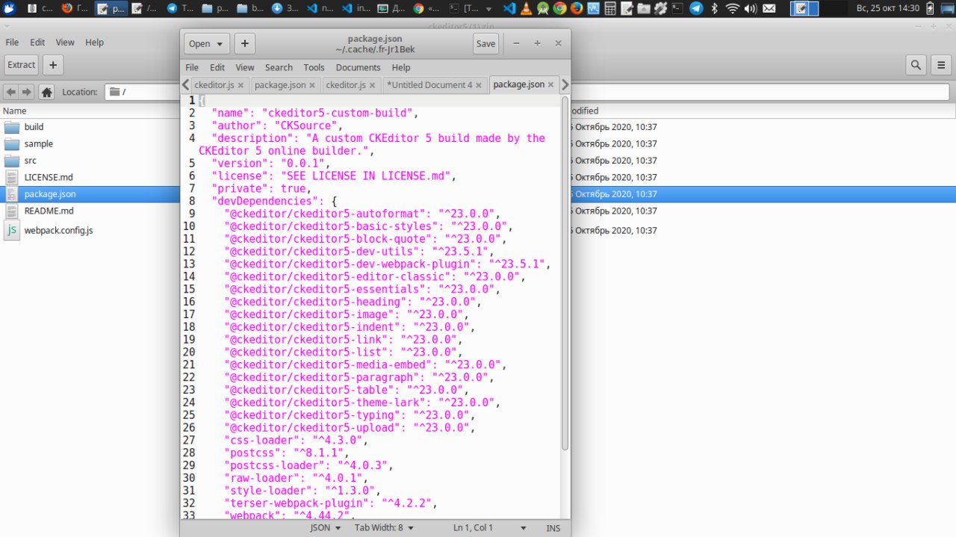Open terminal from panel launcher
This screenshot has width=956, height=537.
coord(677,9)
